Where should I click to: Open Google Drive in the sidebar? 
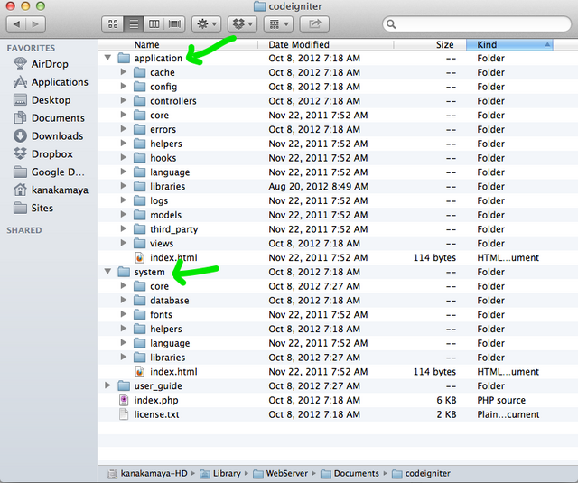coord(49,172)
